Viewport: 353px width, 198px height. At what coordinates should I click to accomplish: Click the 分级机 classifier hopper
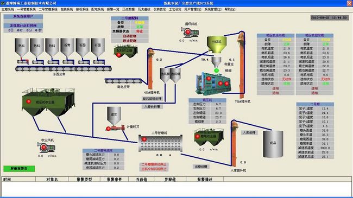pyautogui.click(x=217, y=44)
